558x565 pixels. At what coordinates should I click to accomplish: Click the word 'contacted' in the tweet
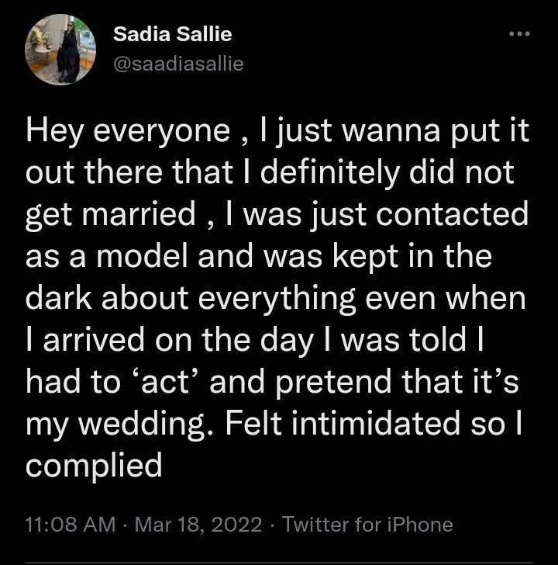(x=453, y=215)
